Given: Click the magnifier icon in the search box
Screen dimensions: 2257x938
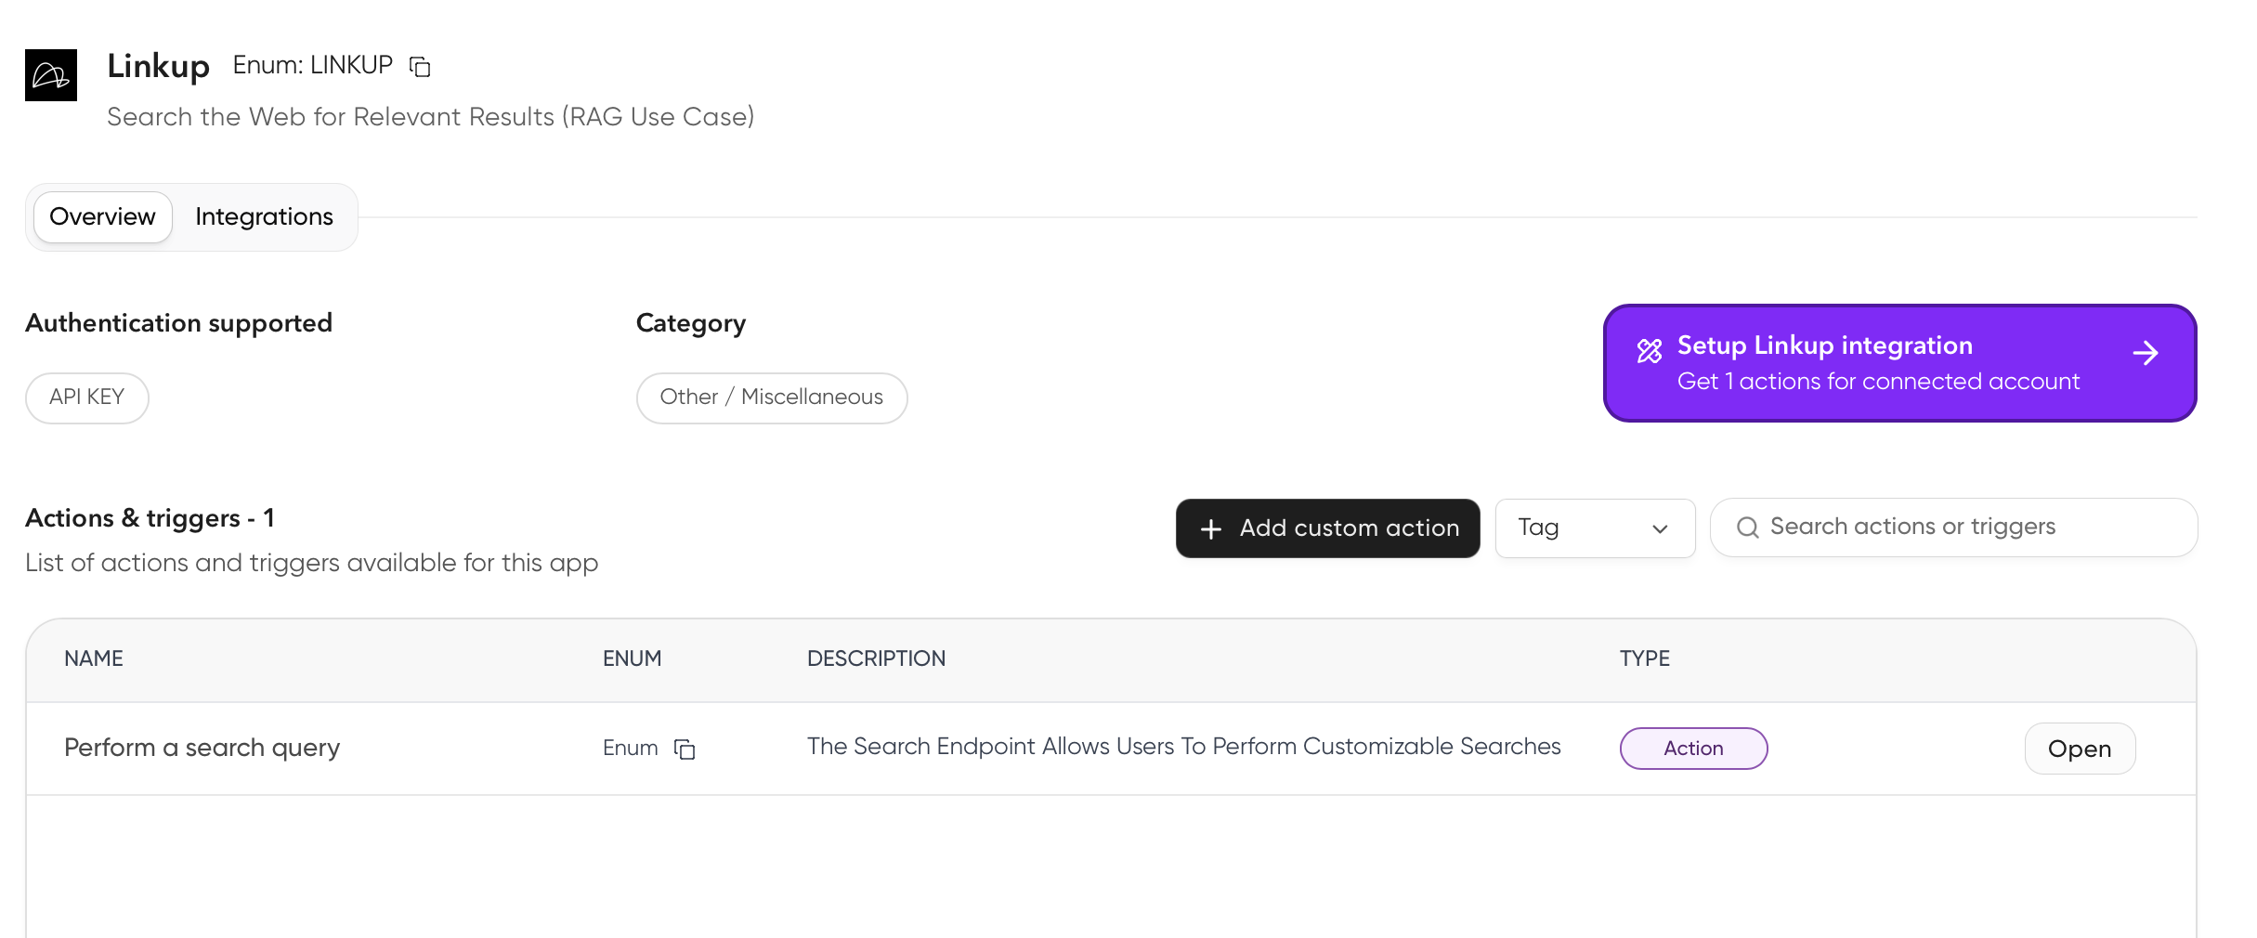Looking at the screenshot, I should point(1750,527).
